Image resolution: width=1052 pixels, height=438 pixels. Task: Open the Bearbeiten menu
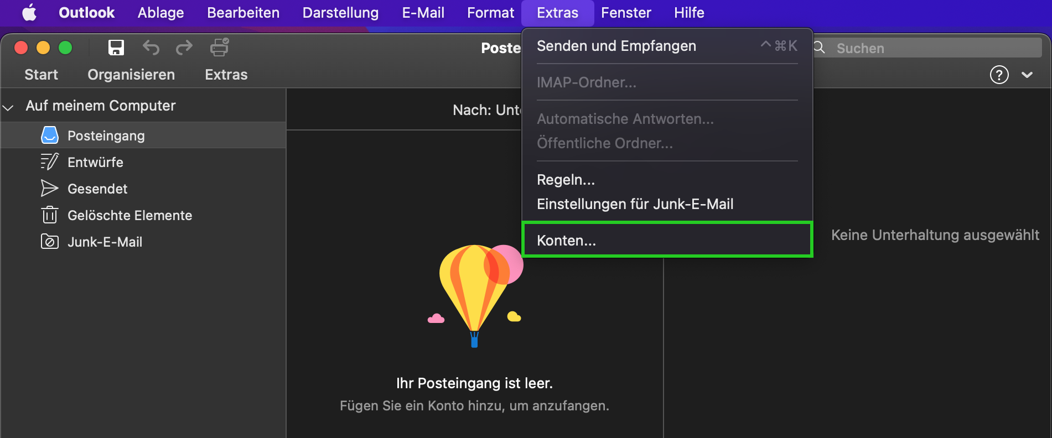click(x=243, y=12)
